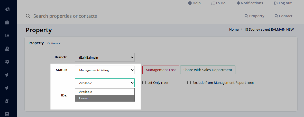Open Notifications with the bell icon
Screen dimensions: 304x117
(250, 3)
